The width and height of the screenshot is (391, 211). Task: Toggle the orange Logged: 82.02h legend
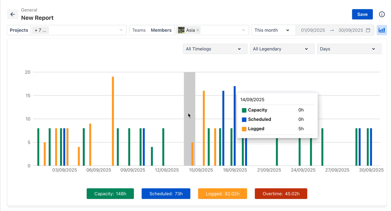(x=222, y=194)
